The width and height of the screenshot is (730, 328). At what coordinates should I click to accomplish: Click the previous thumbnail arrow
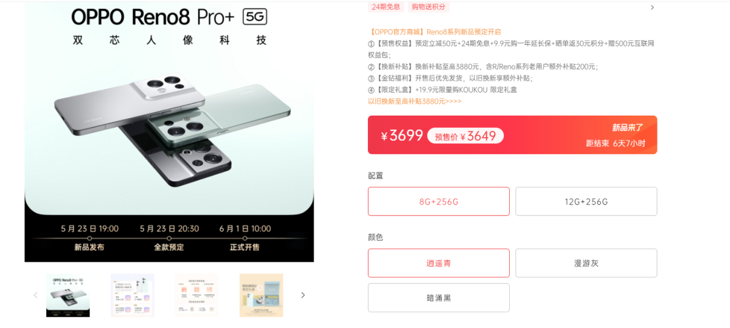(35, 295)
